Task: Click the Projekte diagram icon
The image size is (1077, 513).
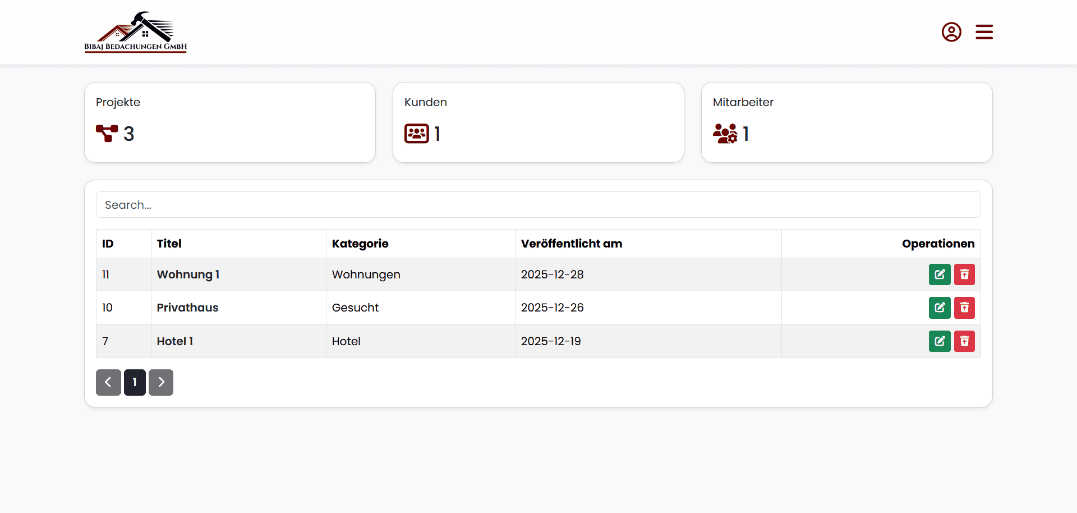Action: 107,134
